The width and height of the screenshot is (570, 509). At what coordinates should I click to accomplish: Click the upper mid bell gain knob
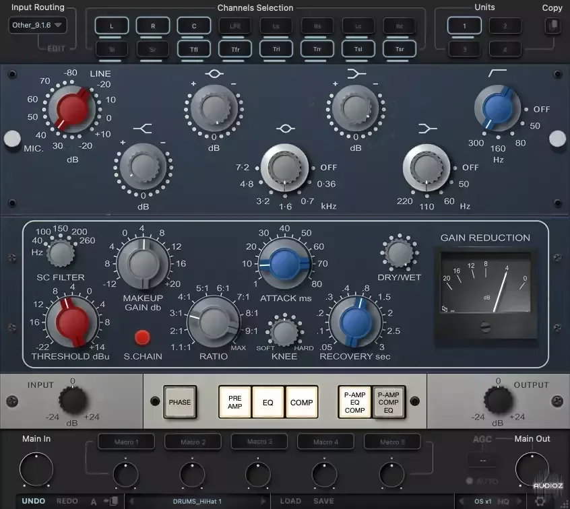coord(214,108)
